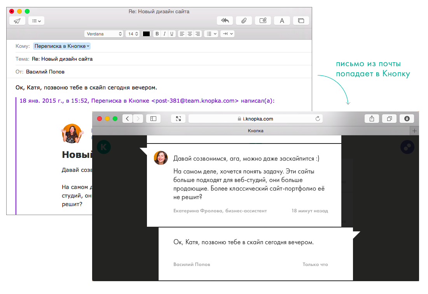Toggle the Safari sidebar

(153, 119)
